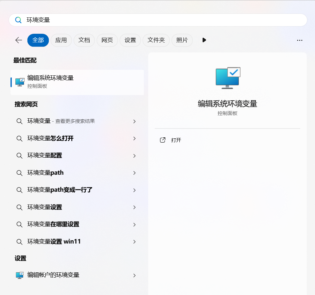This screenshot has width=315, height=295.
Task: Open the 编辑帐户的环境变量 settings result
Action: (x=77, y=275)
